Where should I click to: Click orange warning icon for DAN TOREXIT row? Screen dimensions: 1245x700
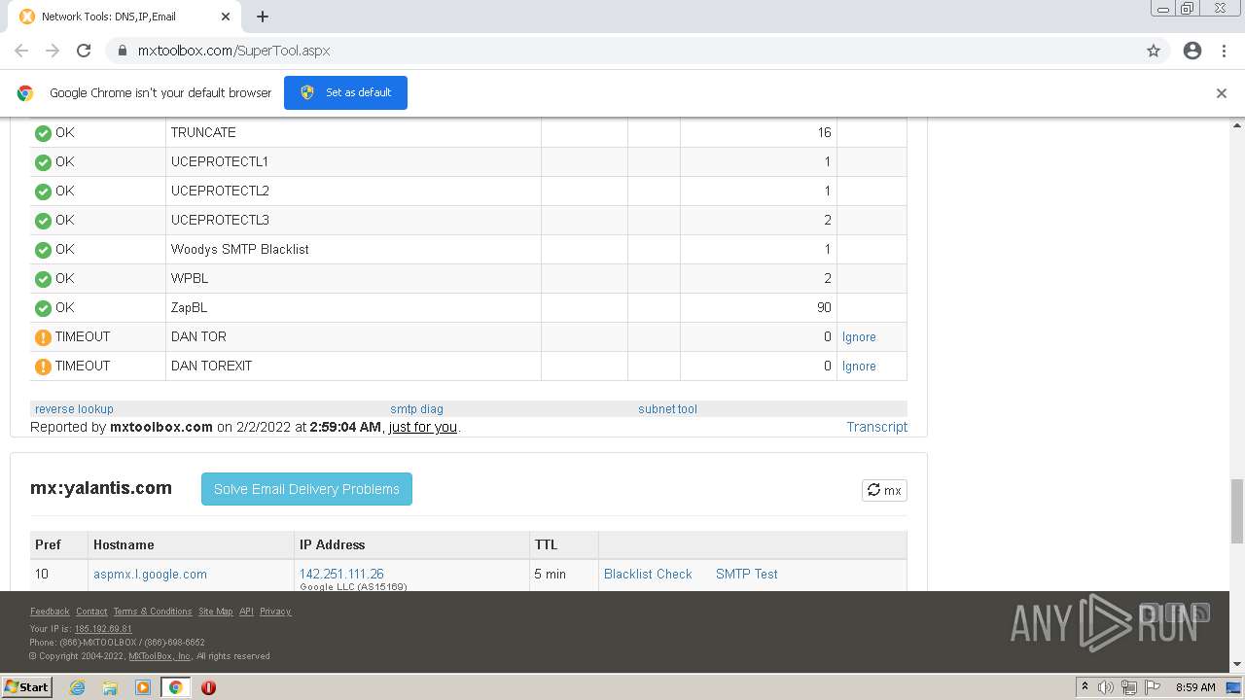coord(43,367)
